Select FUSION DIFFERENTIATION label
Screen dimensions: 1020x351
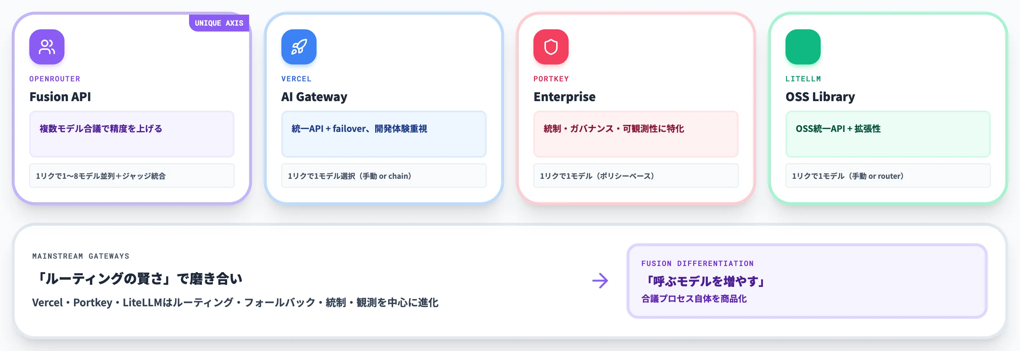(x=697, y=263)
